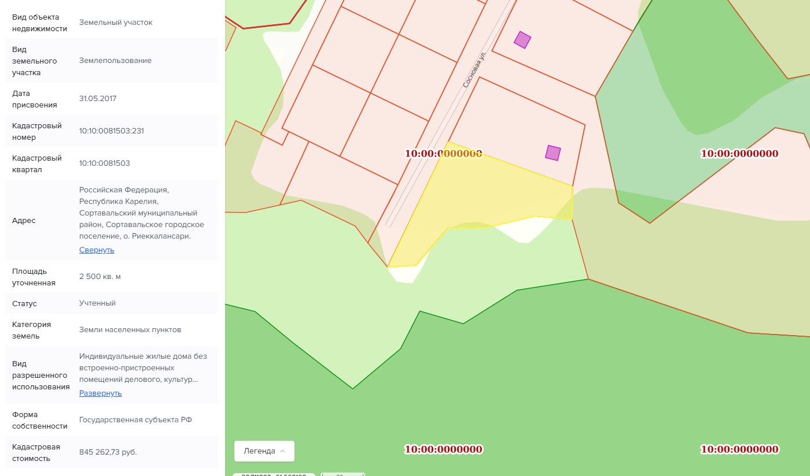810x476 pixels.
Task: Select the purple building square near the map's top edge
Action: [522, 40]
